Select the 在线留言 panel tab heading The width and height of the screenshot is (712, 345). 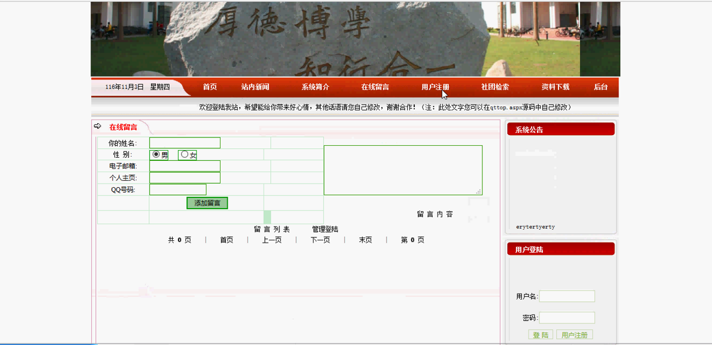click(x=123, y=127)
